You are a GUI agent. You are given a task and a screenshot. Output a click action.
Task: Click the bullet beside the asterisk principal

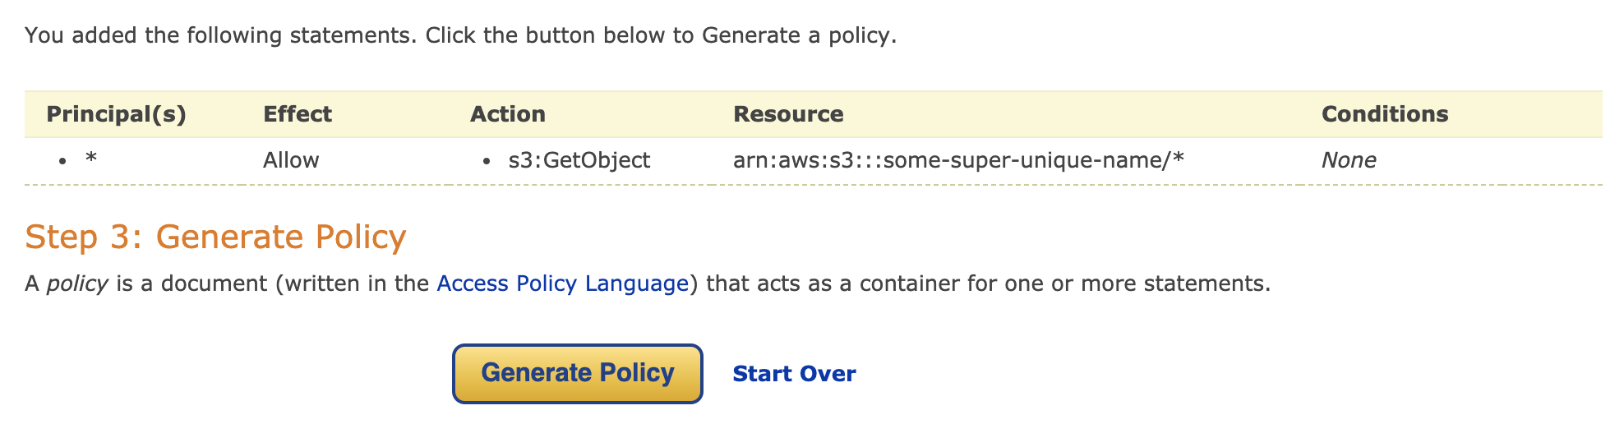point(62,161)
